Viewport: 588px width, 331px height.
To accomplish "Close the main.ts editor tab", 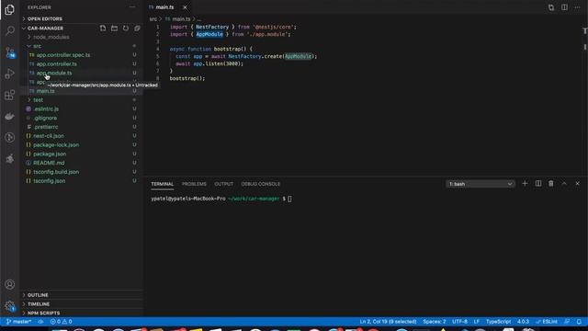I will coord(185,7).
